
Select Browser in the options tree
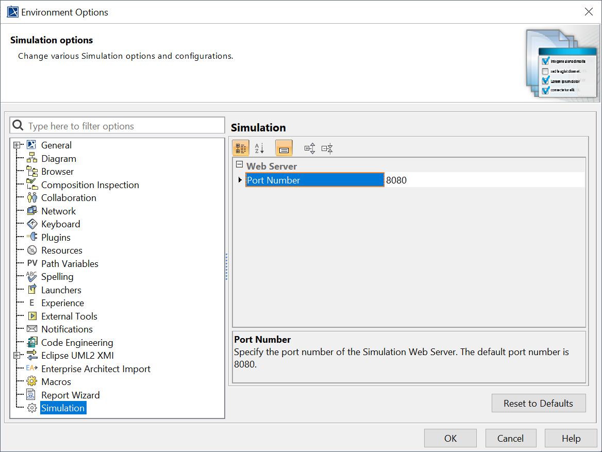[x=57, y=172]
